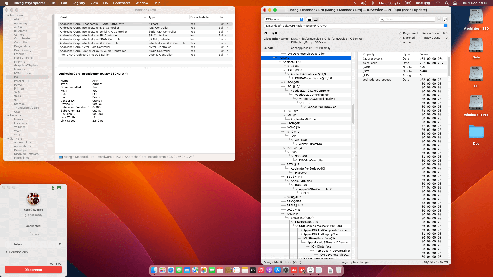Screen dimensions: 493x277
Task: Collapse the Software section in System Information
Action: point(8,139)
